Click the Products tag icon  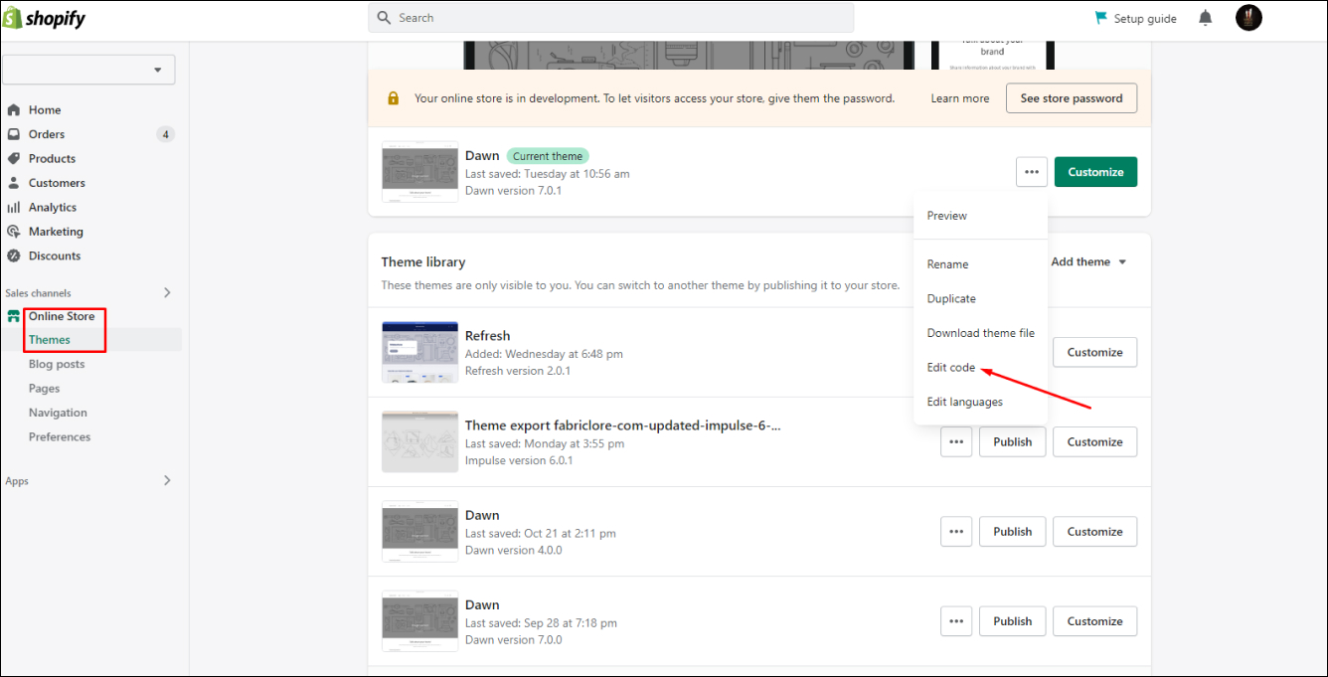14,159
